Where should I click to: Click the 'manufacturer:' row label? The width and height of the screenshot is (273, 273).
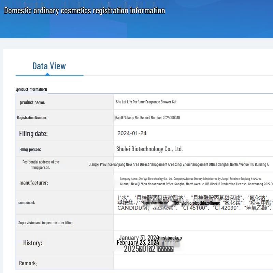(34, 183)
